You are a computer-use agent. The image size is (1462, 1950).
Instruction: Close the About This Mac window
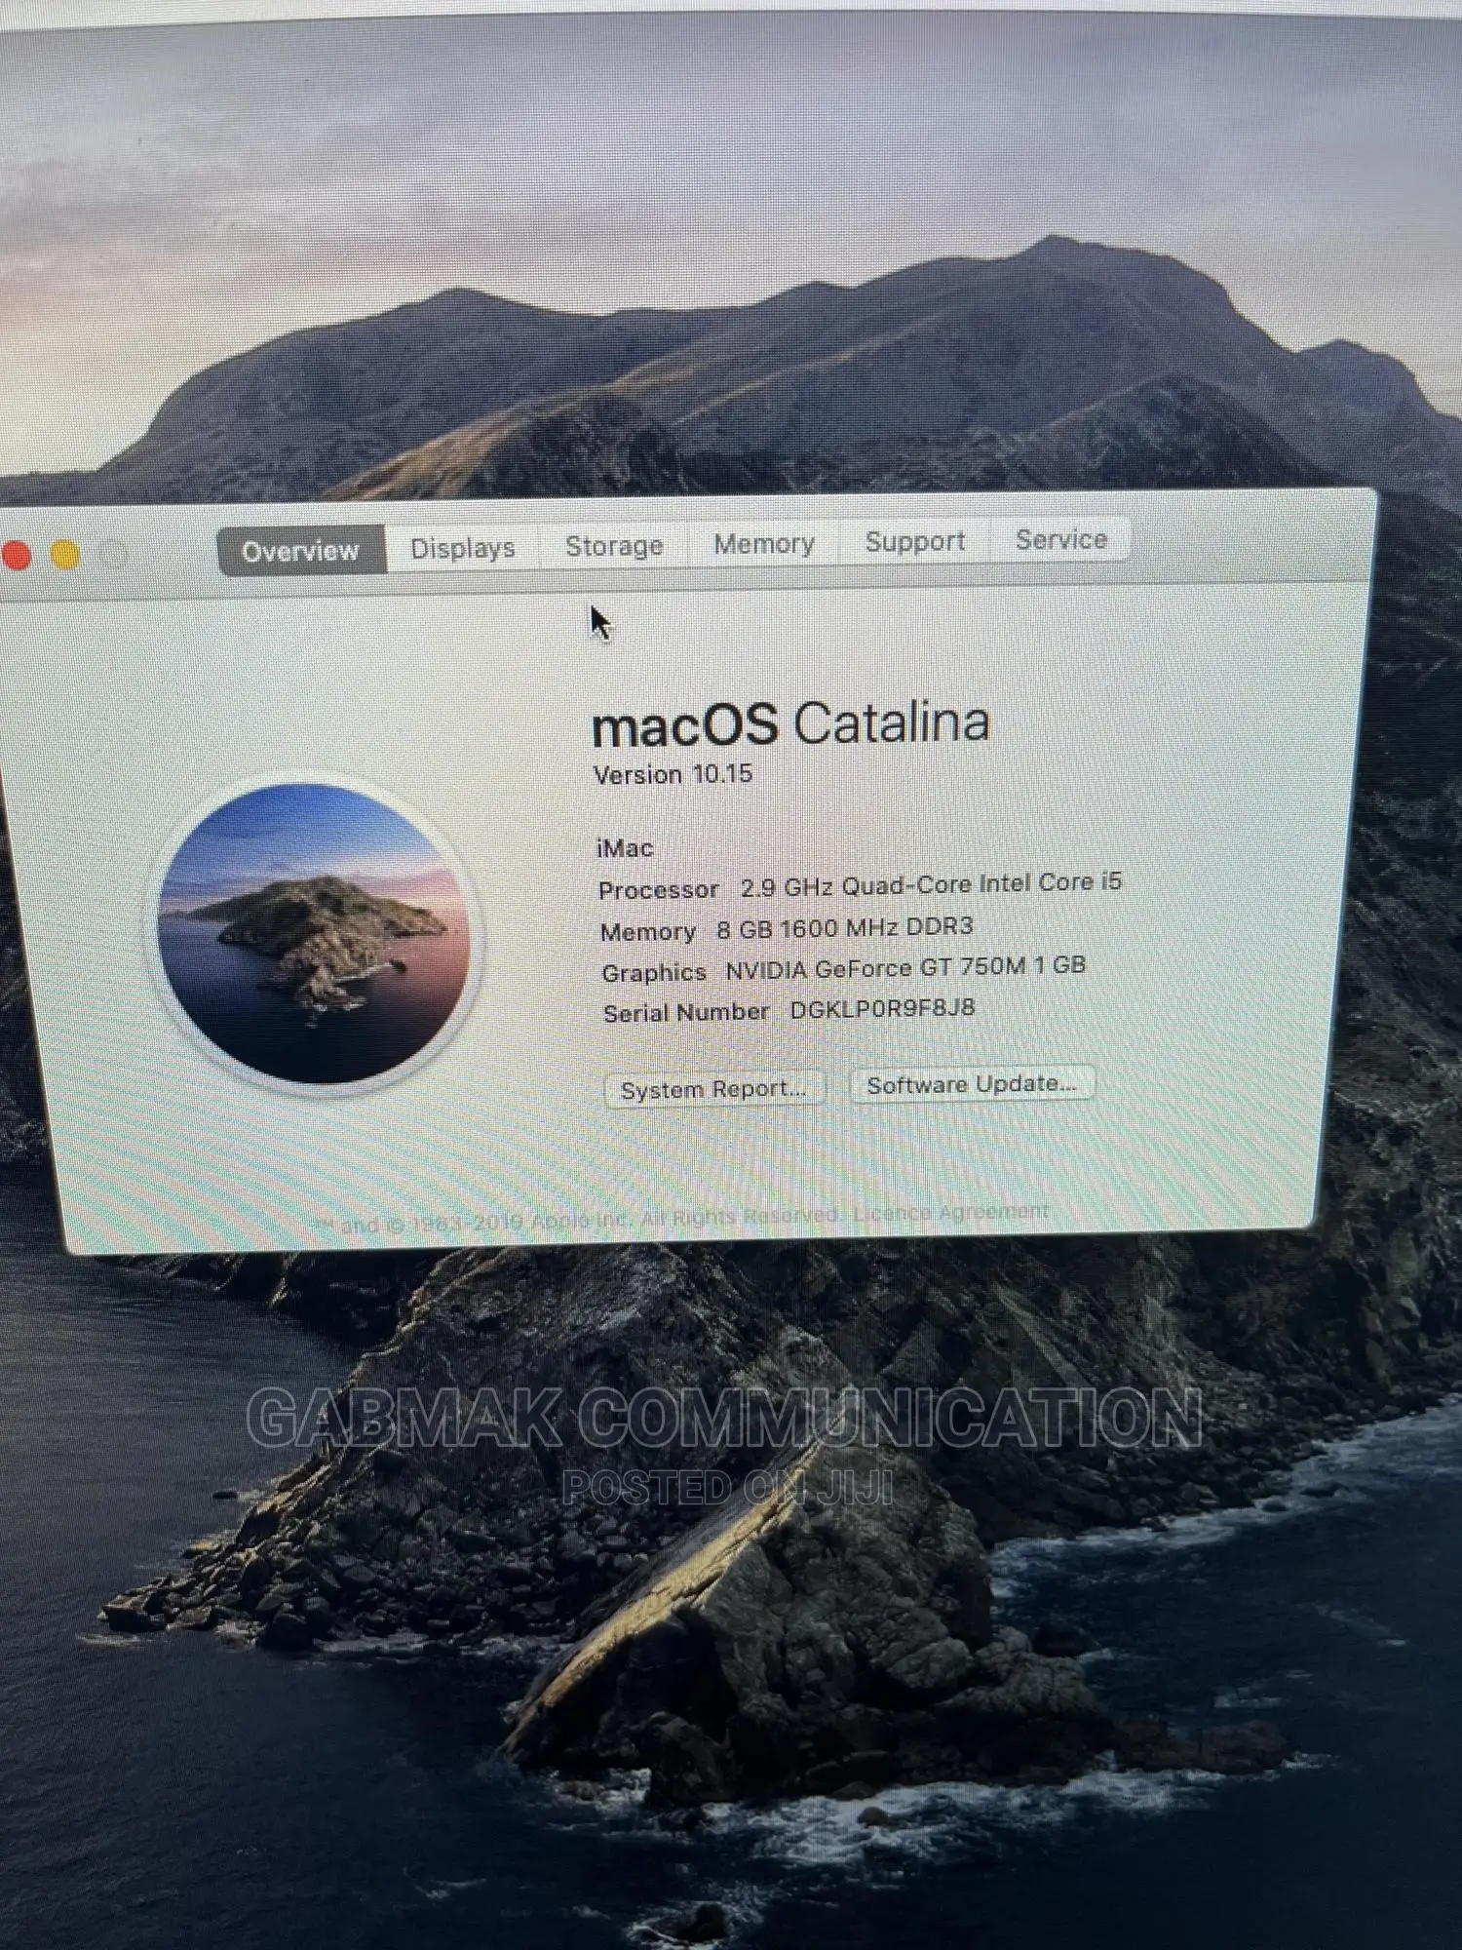[x=17, y=556]
